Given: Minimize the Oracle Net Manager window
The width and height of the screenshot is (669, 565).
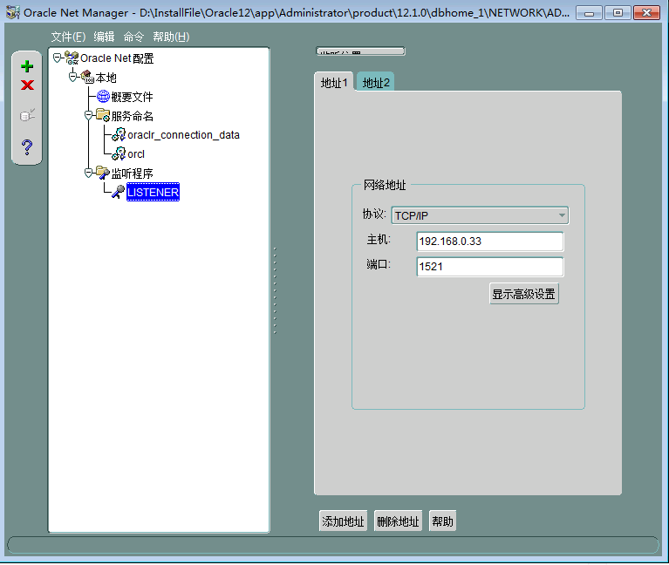Looking at the screenshot, I should pyautogui.click(x=590, y=13).
